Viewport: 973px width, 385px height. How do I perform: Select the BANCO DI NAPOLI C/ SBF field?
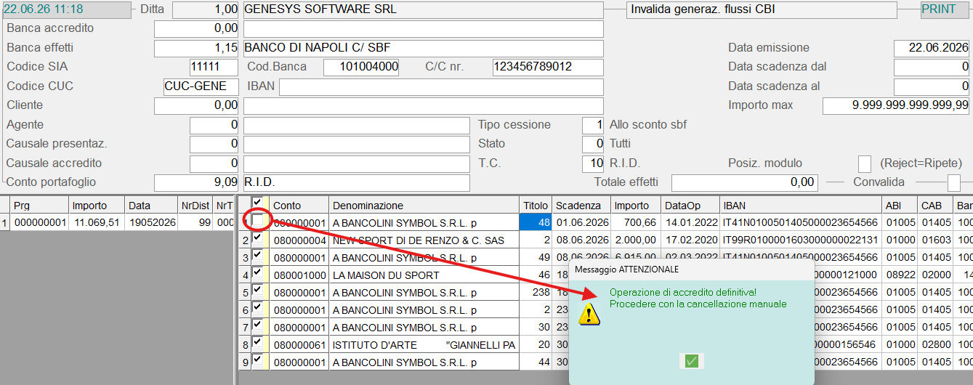(424, 48)
